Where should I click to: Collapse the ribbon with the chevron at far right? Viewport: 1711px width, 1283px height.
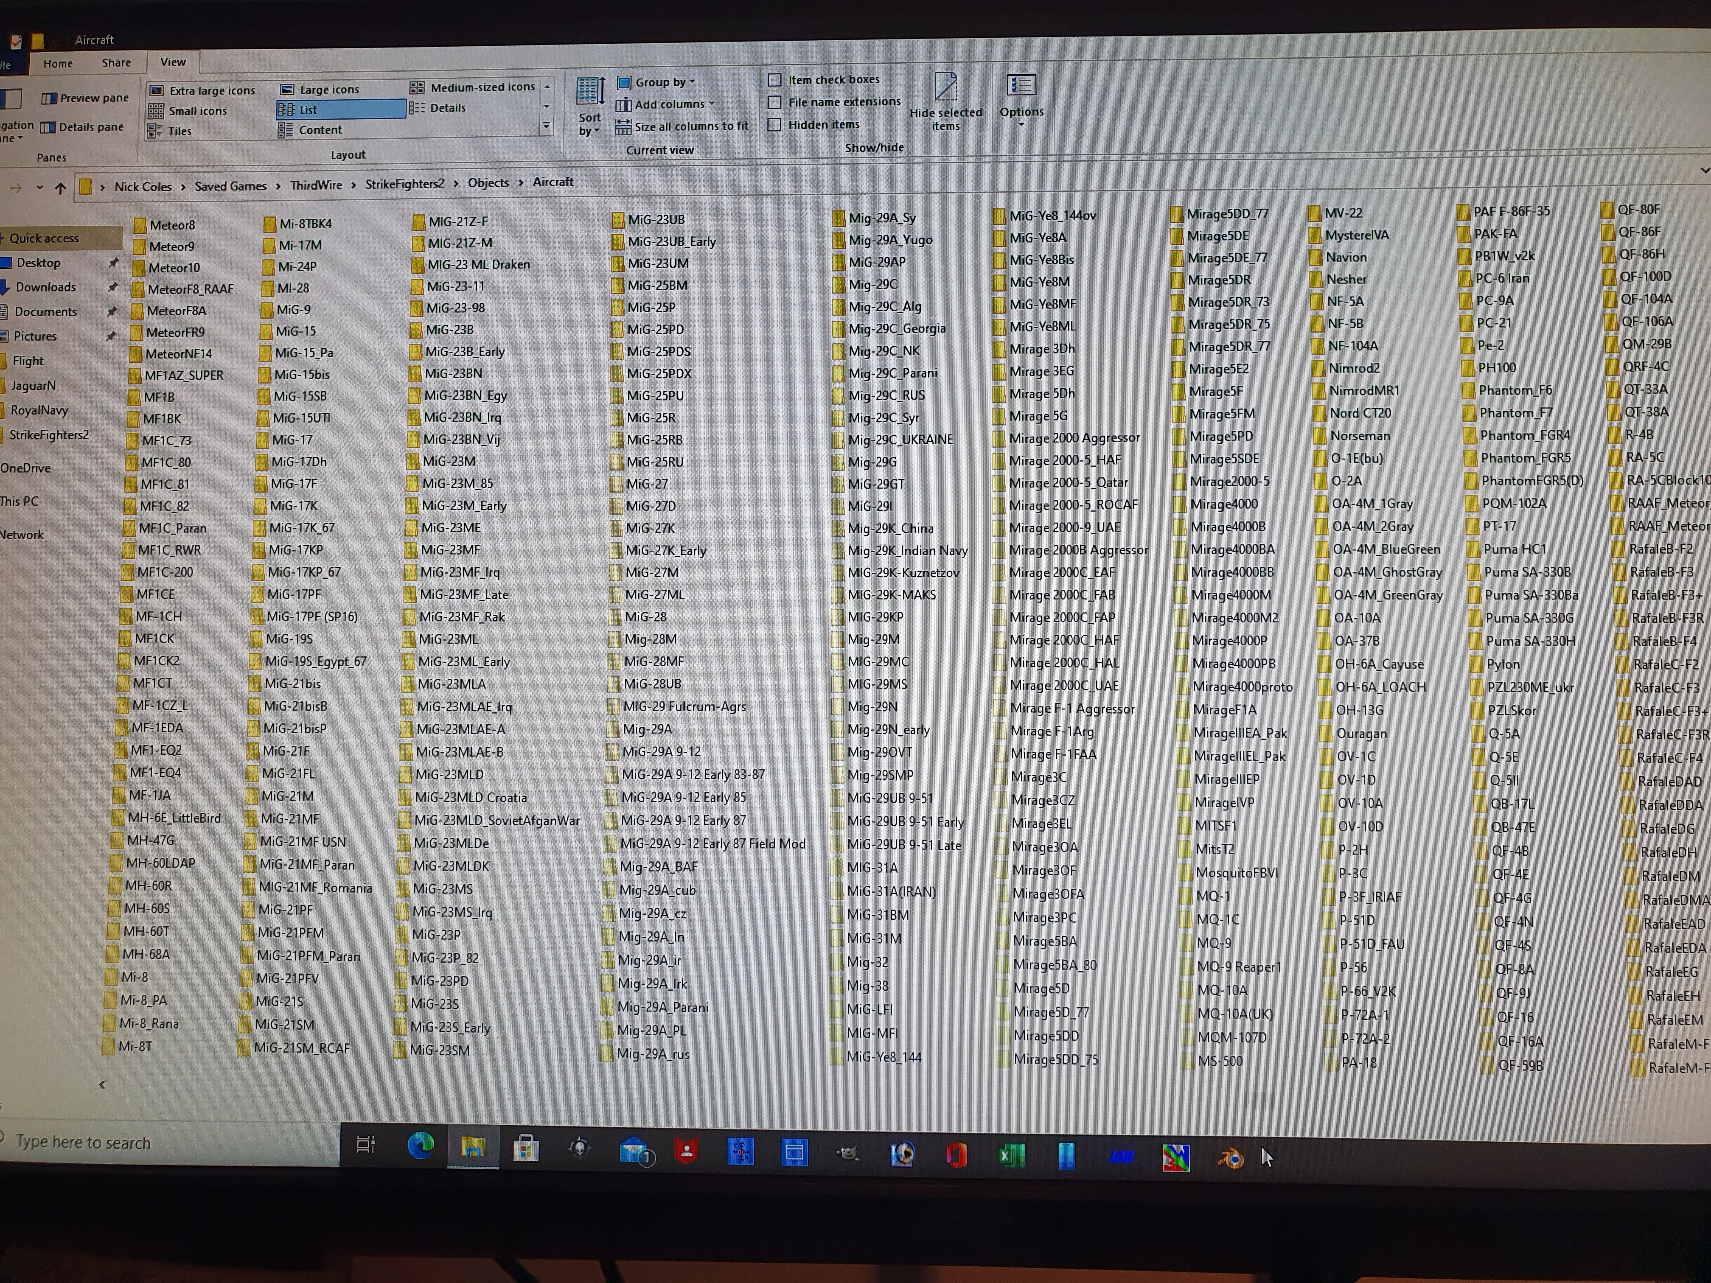[x=1704, y=170]
